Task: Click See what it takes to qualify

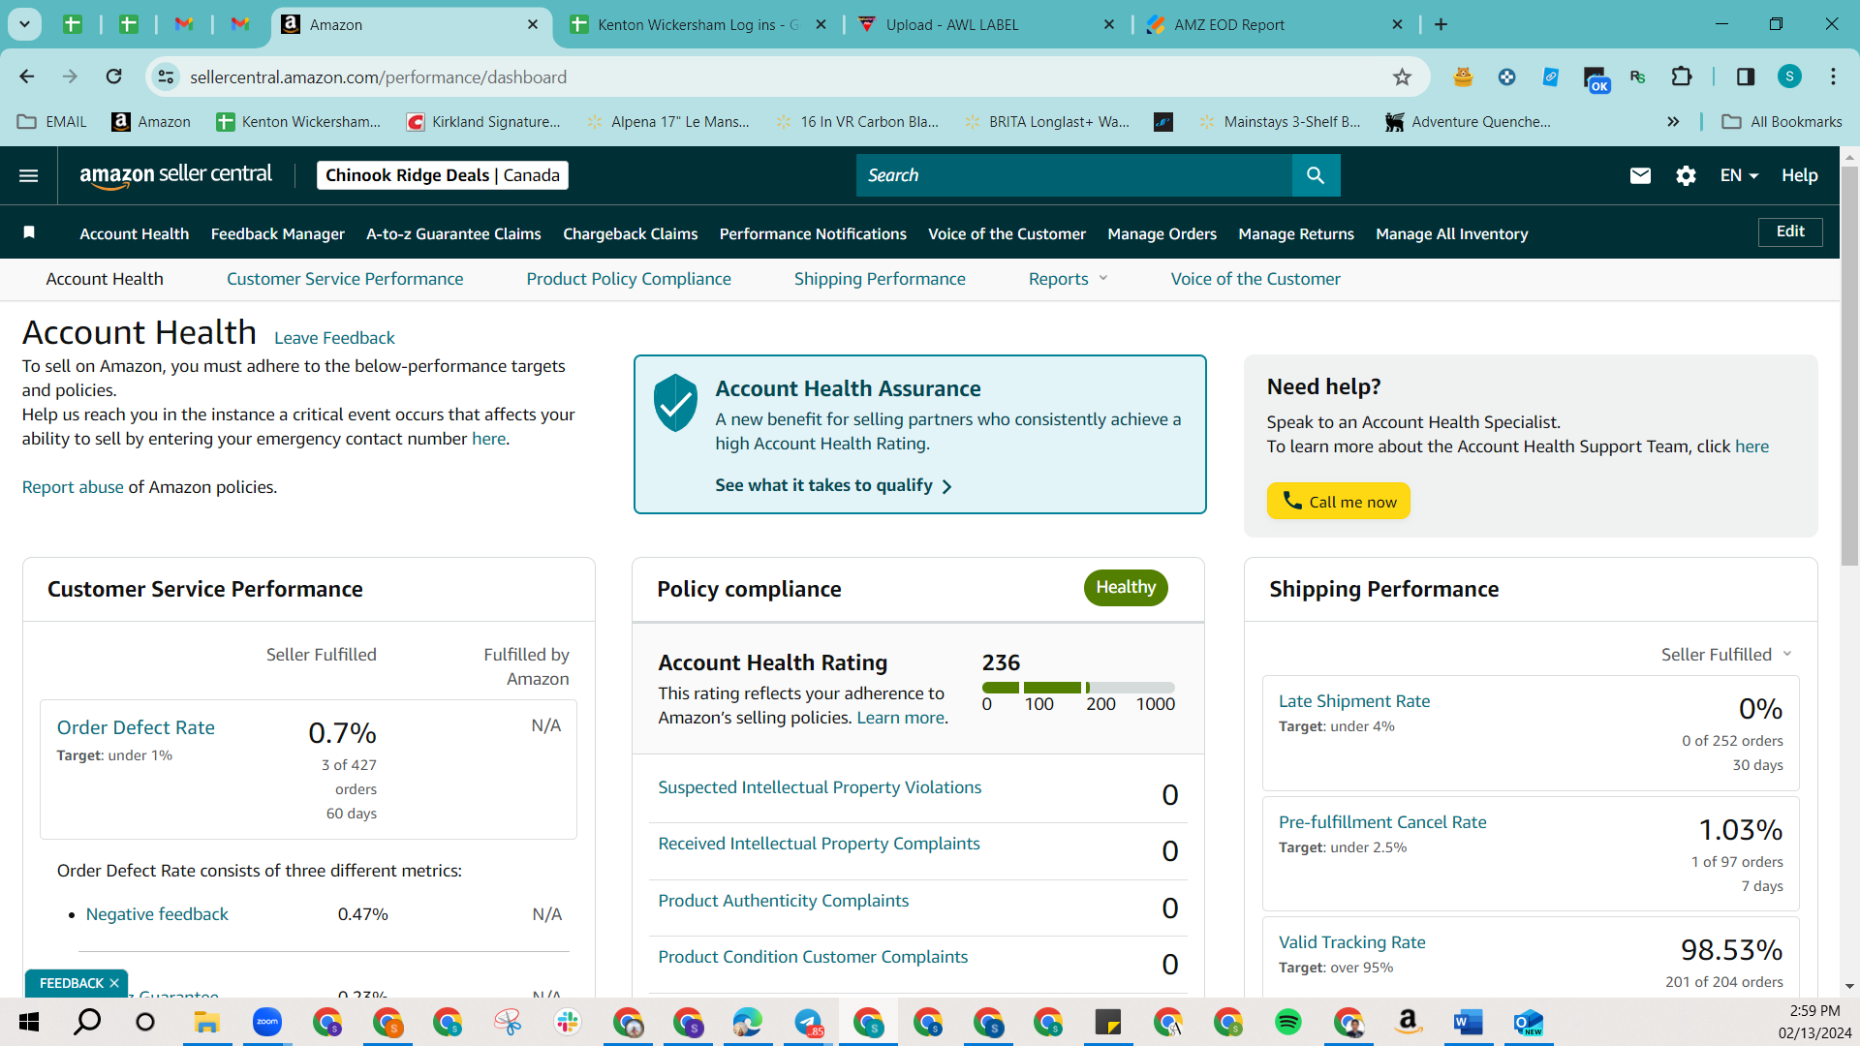Action: click(x=833, y=485)
